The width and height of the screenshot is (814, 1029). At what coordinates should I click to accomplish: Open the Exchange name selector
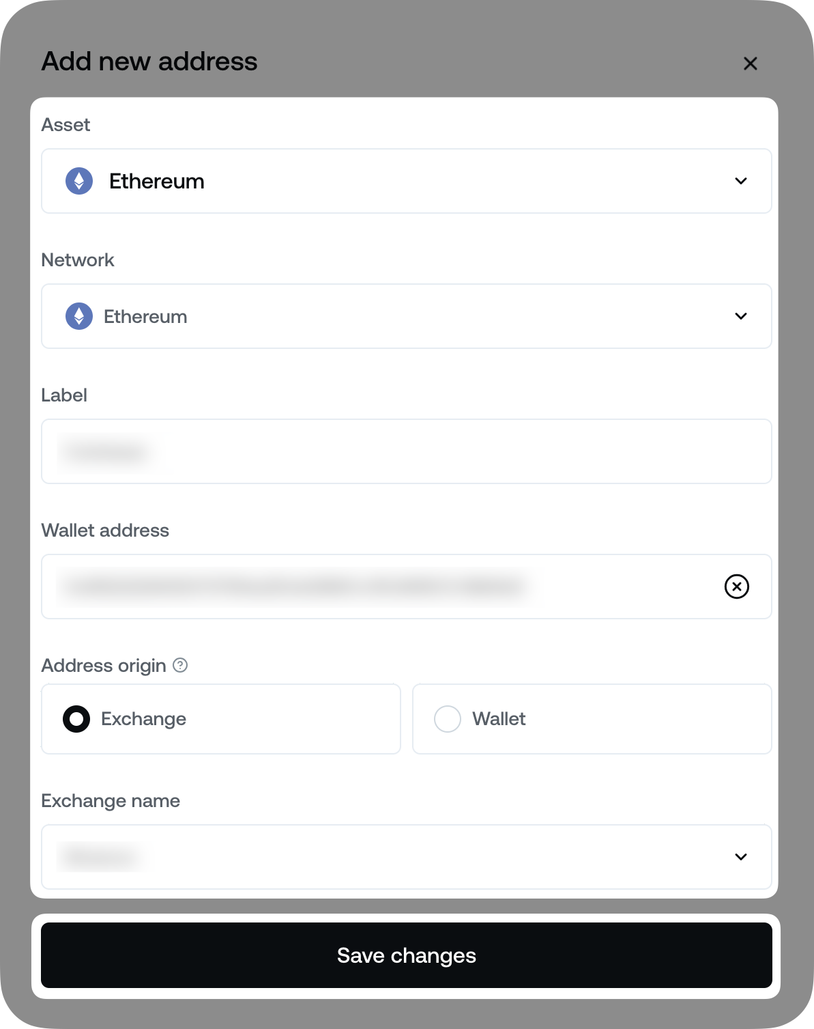click(406, 857)
